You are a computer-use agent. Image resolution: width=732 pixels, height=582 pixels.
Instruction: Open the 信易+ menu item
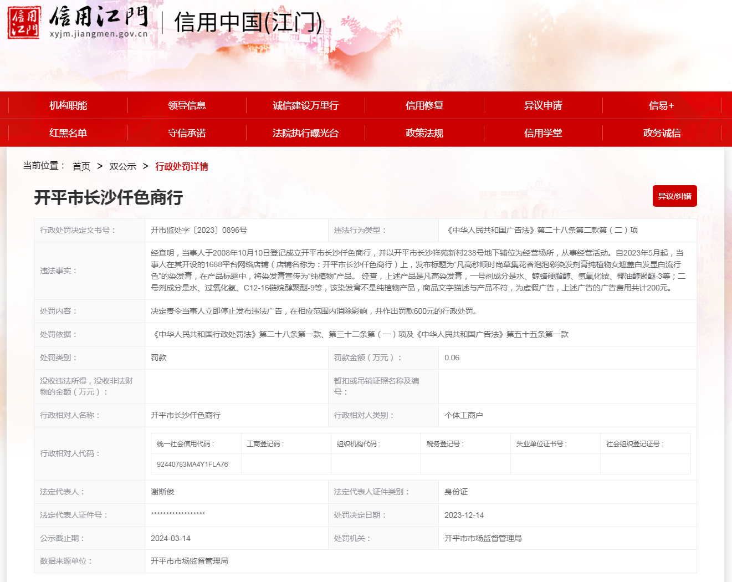662,105
